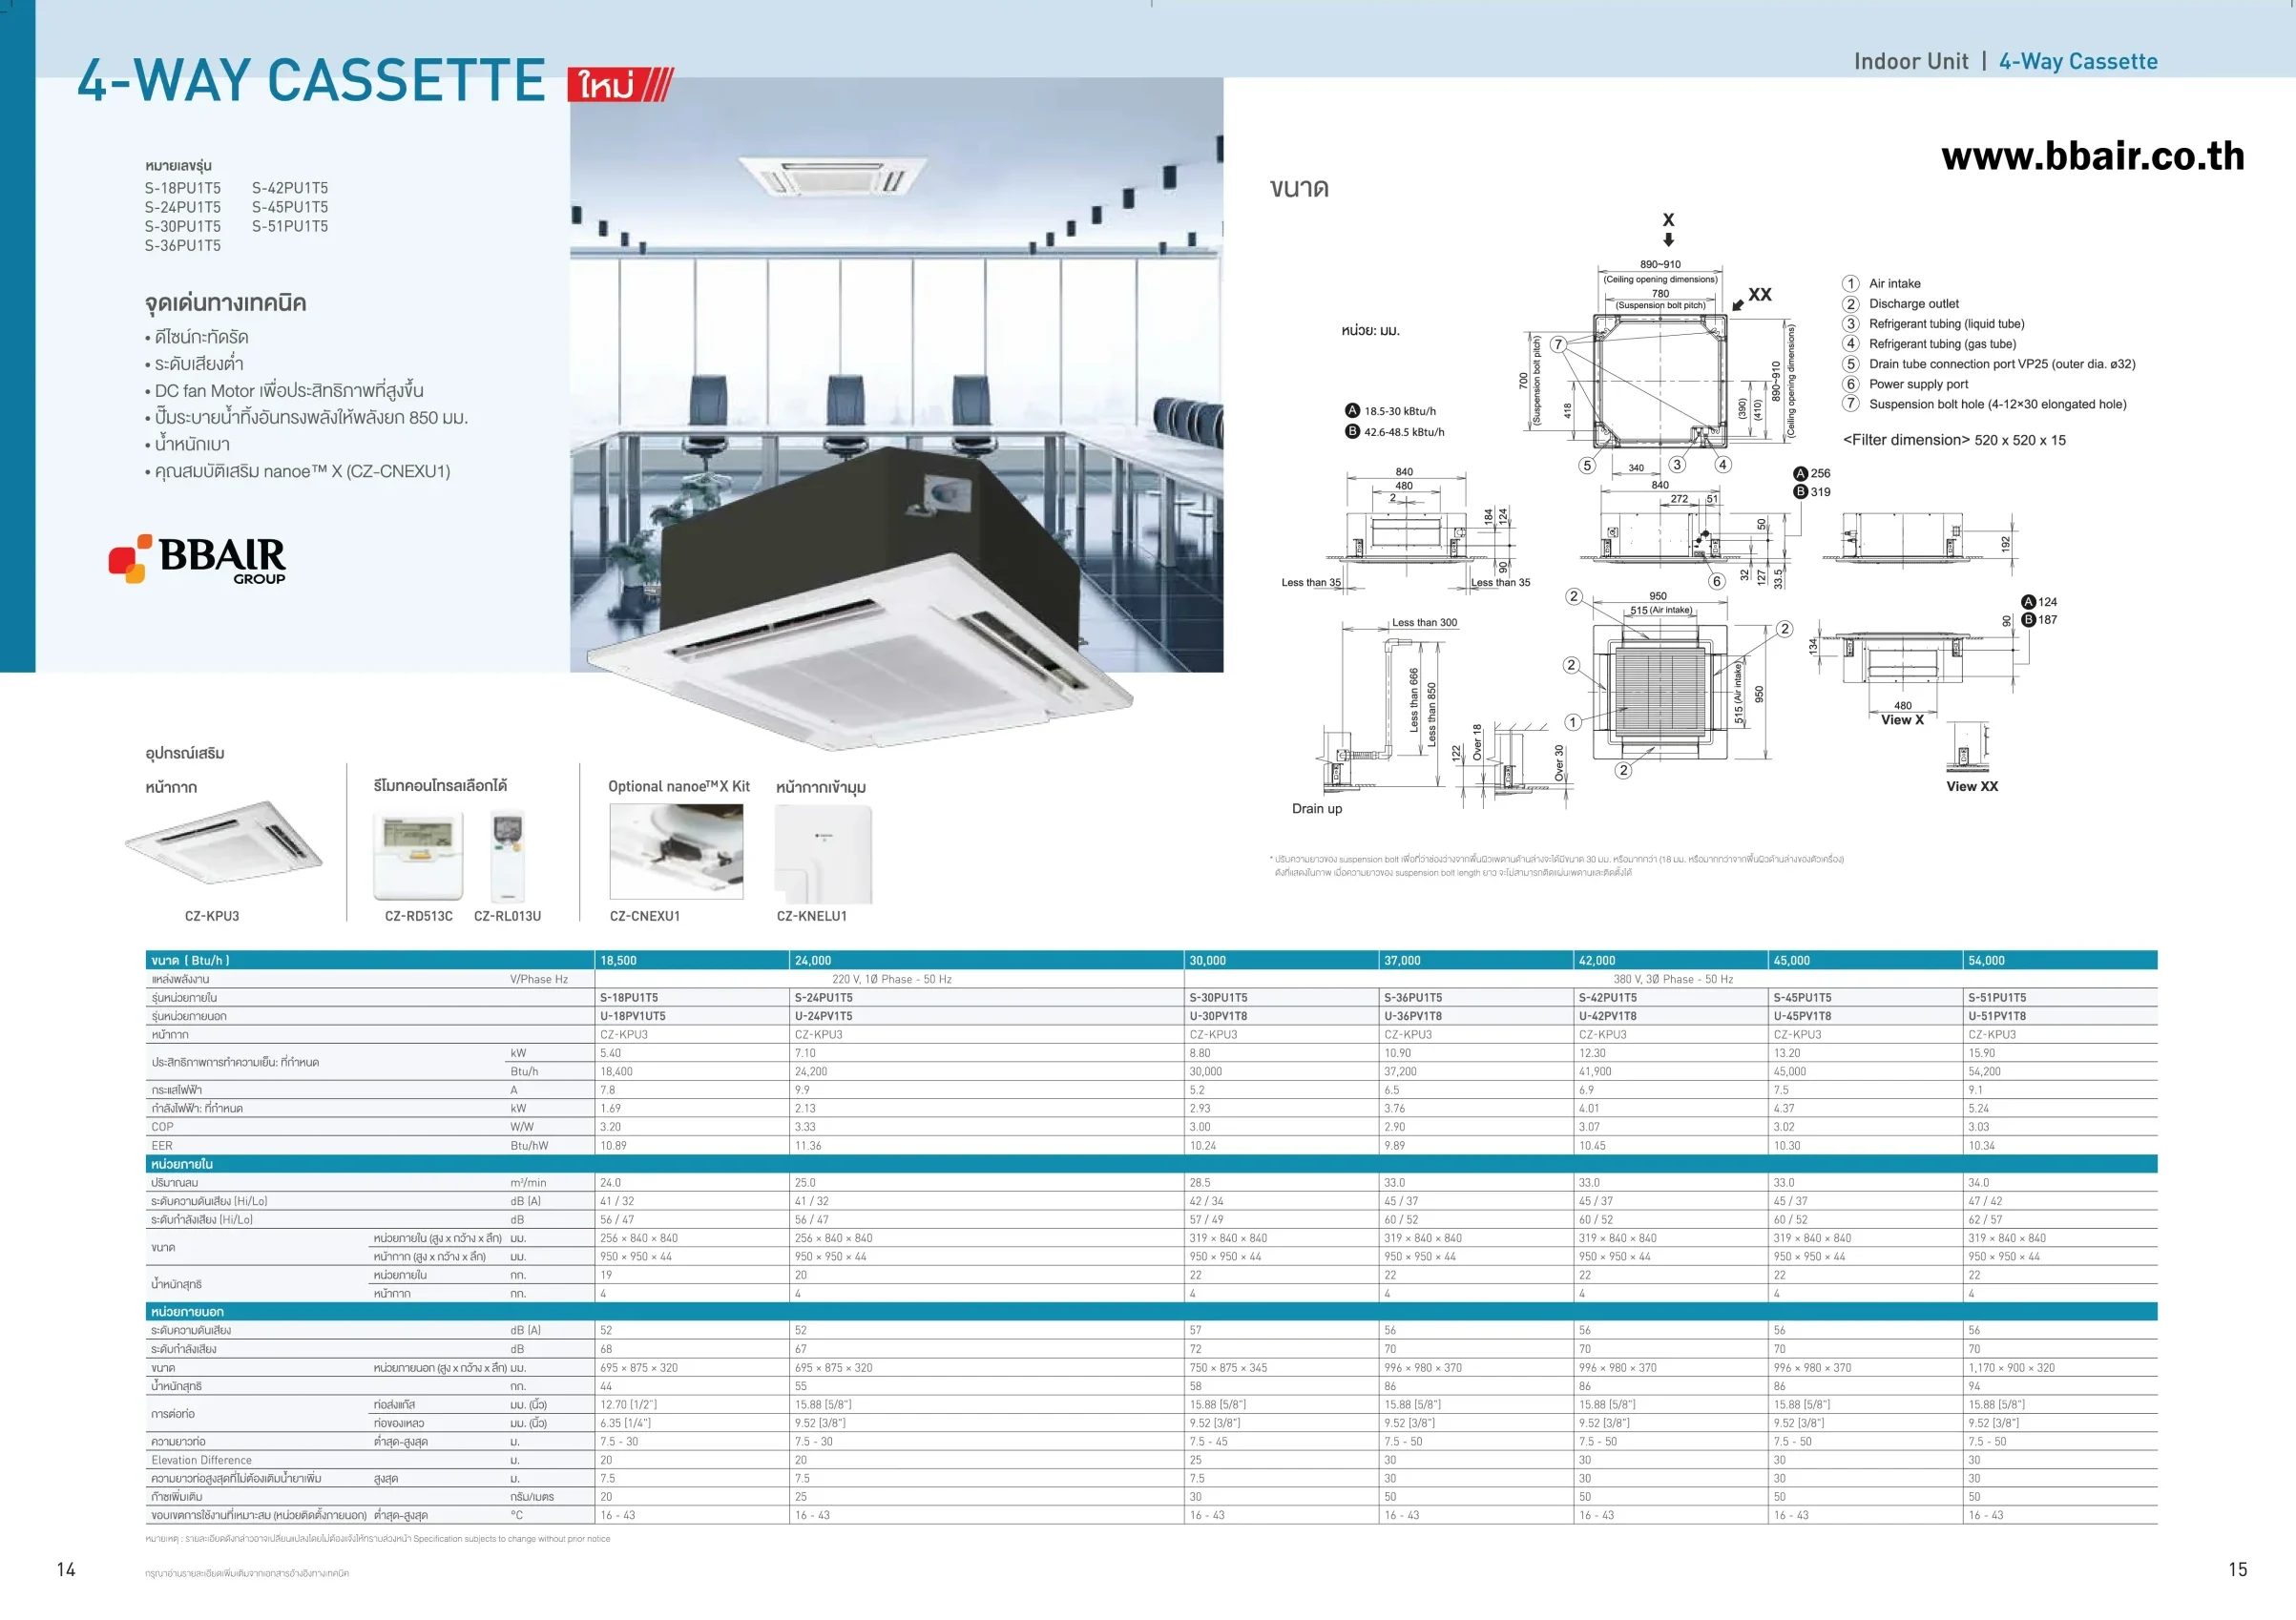The image size is (2296, 1620).
Task: Click the BBAIR Group logo
Action: pos(198,558)
